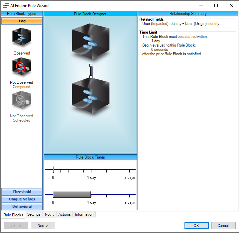Go to the Actions tab

tap(64, 214)
